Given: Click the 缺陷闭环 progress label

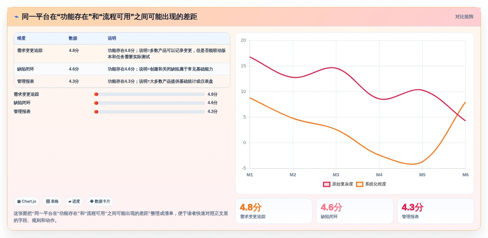Looking at the screenshot, I should [22, 103].
